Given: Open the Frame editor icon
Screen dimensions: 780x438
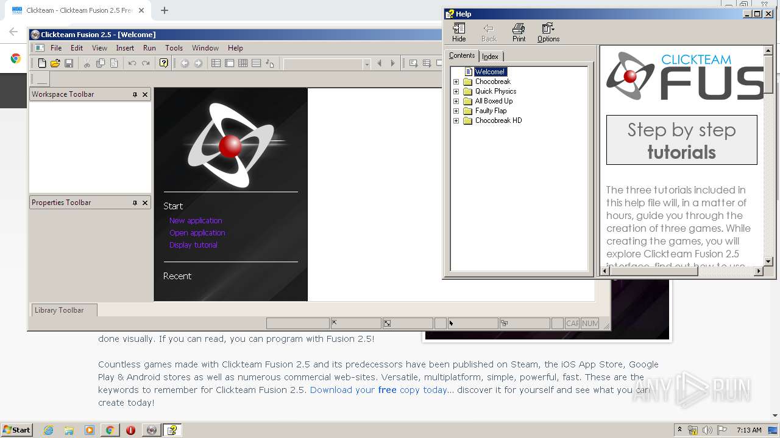Looking at the screenshot, I should (x=230, y=63).
